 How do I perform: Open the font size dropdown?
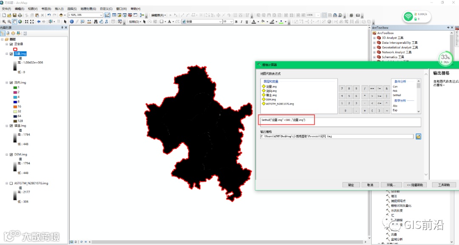pyautogui.click(x=231, y=22)
